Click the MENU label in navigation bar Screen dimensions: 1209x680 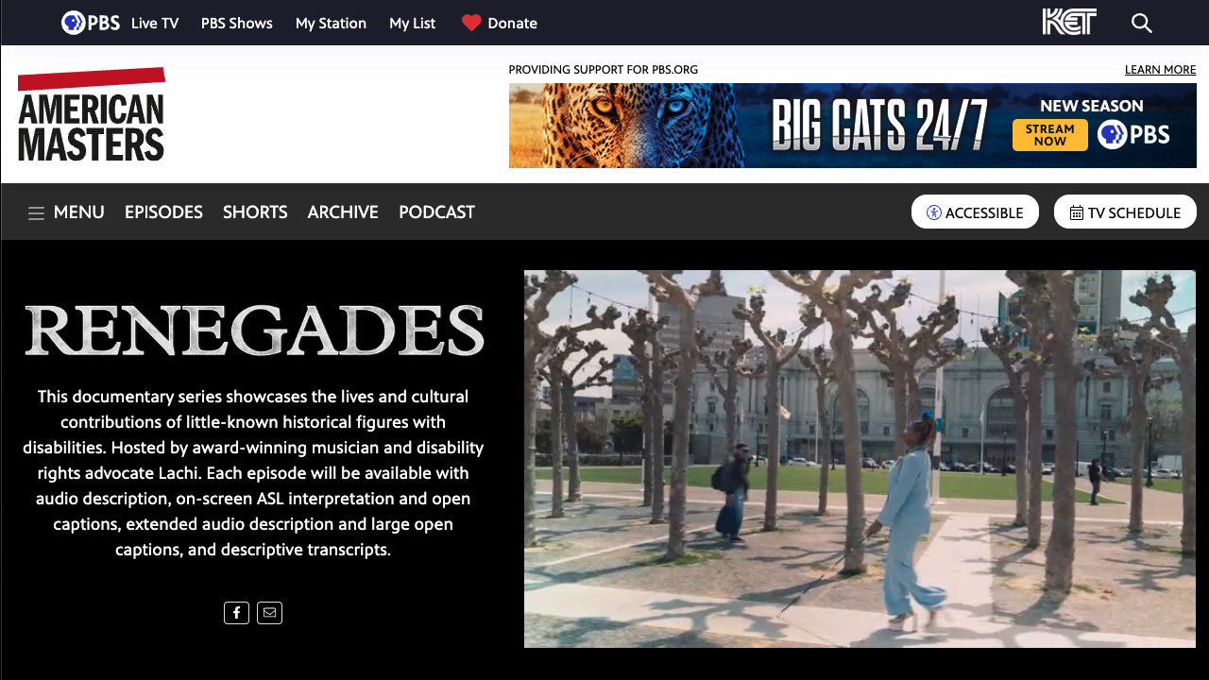tap(79, 212)
